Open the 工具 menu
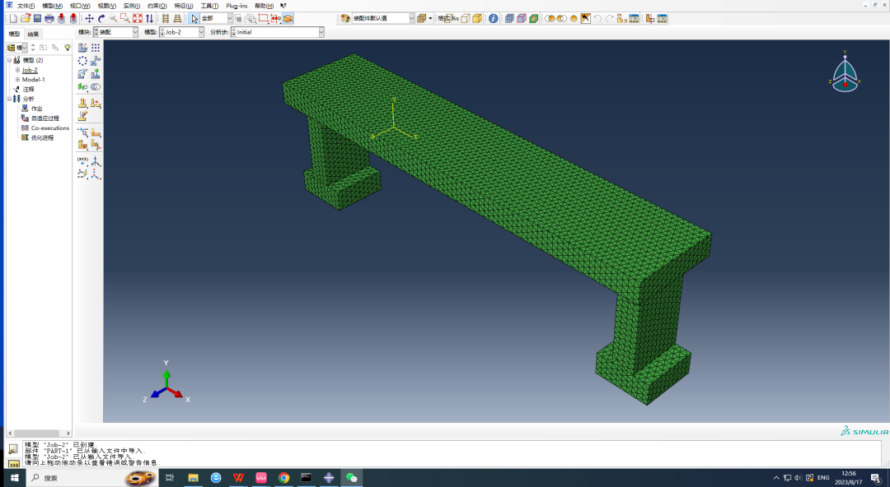890x487 pixels. point(209,6)
